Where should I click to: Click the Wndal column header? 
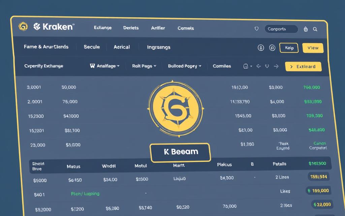click(x=109, y=166)
